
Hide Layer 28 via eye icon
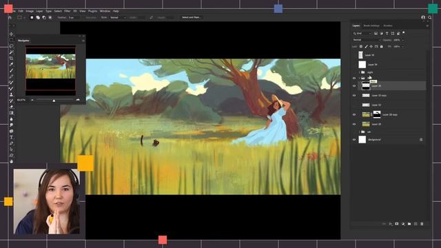354,124
